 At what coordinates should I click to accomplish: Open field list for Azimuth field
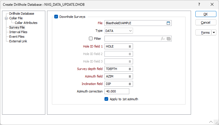point(130,77)
